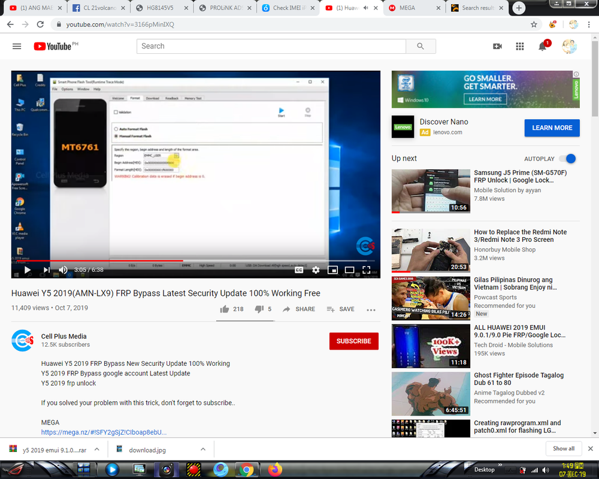
Task: Seek using the video progress bar
Action: click(196, 260)
